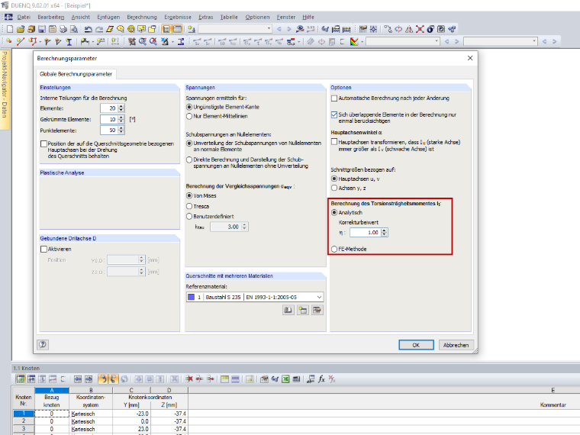580x435 pixels.
Task: Click the Save icon in main toolbar
Action: coord(42,29)
